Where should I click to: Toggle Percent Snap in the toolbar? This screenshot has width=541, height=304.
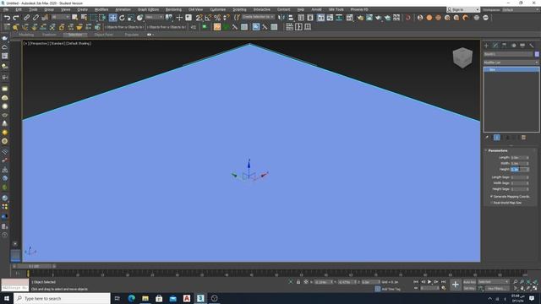(217, 18)
